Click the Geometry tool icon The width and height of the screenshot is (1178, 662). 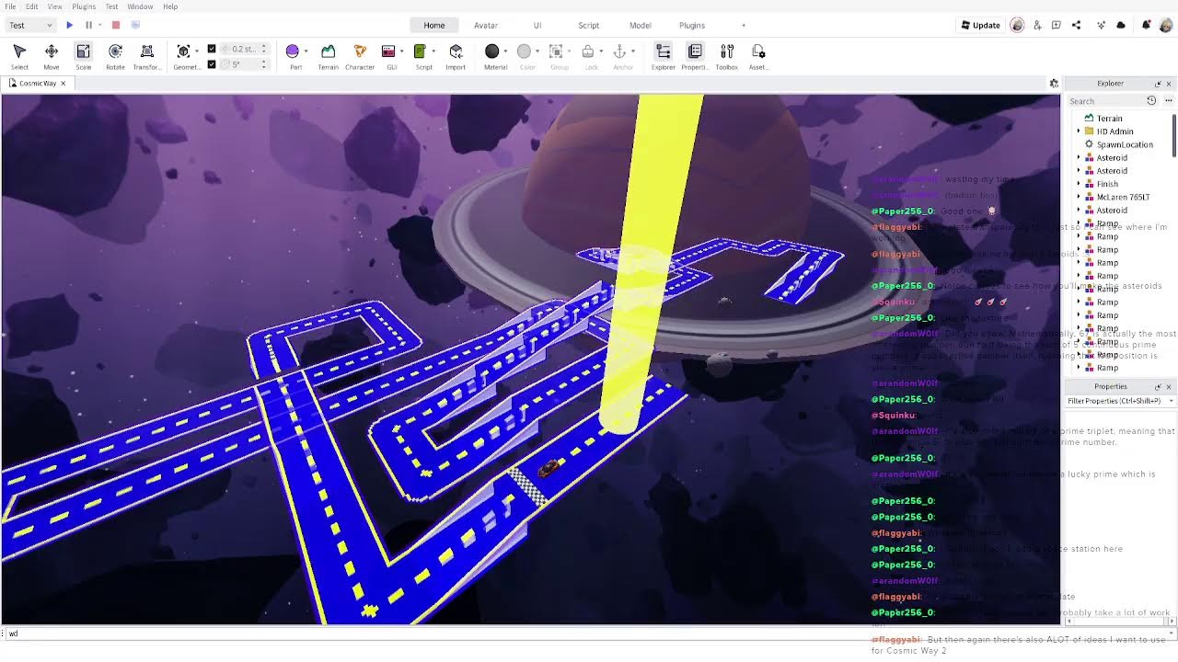183,51
